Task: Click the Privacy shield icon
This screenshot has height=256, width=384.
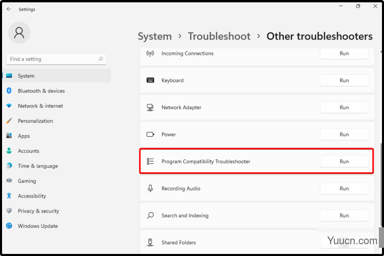Action: [9, 210]
